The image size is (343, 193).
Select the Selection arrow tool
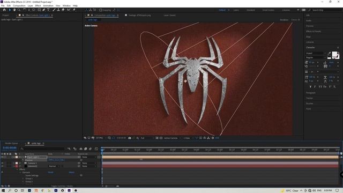pos(10,10)
